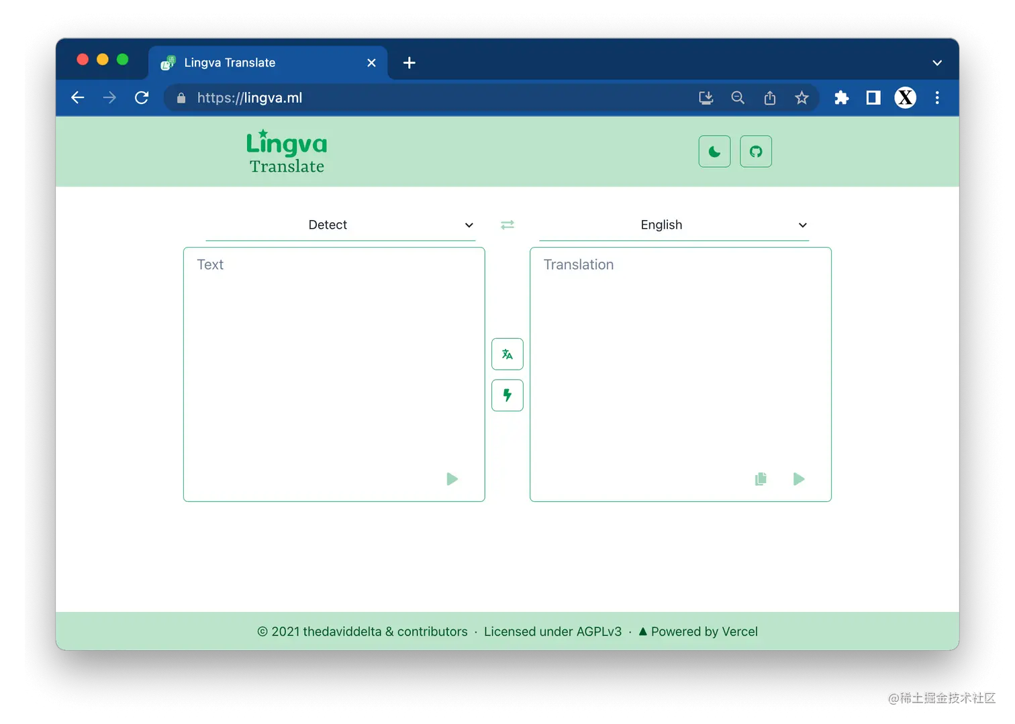Share this page from the address bar
The height and width of the screenshot is (724, 1015).
(770, 98)
